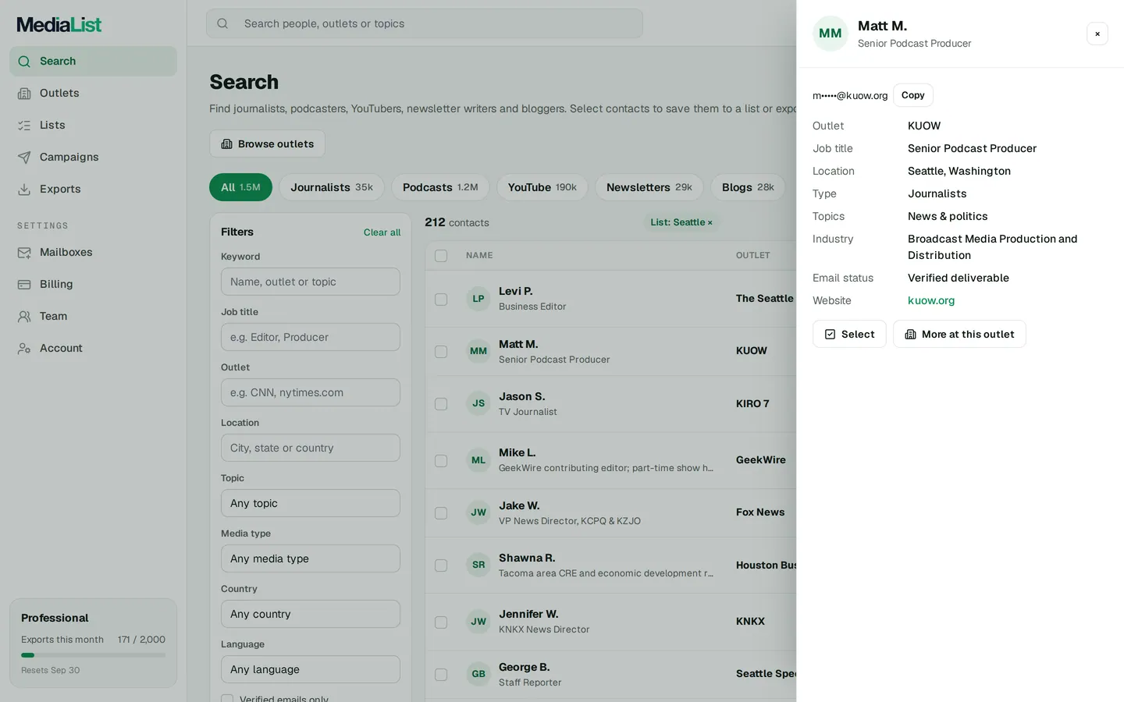
Task: Click the MM avatar in detail panel
Action: (x=830, y=34)
